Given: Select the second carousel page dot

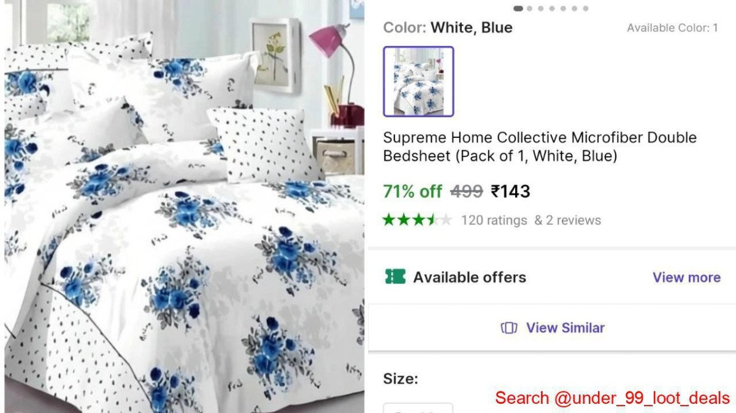Looking at the screenshot, I should tap(529, 9).
